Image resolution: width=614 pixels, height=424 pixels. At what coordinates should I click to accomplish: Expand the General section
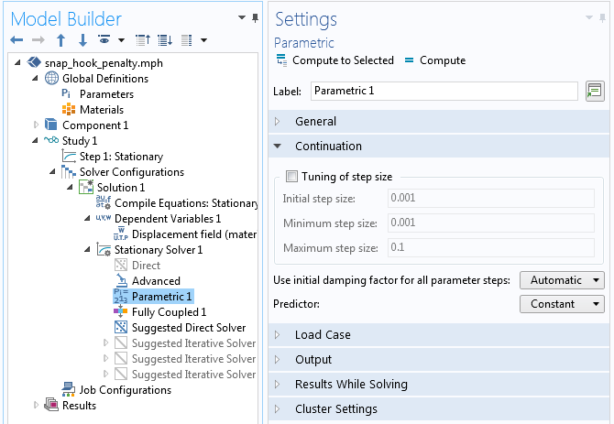click(315, 122)
